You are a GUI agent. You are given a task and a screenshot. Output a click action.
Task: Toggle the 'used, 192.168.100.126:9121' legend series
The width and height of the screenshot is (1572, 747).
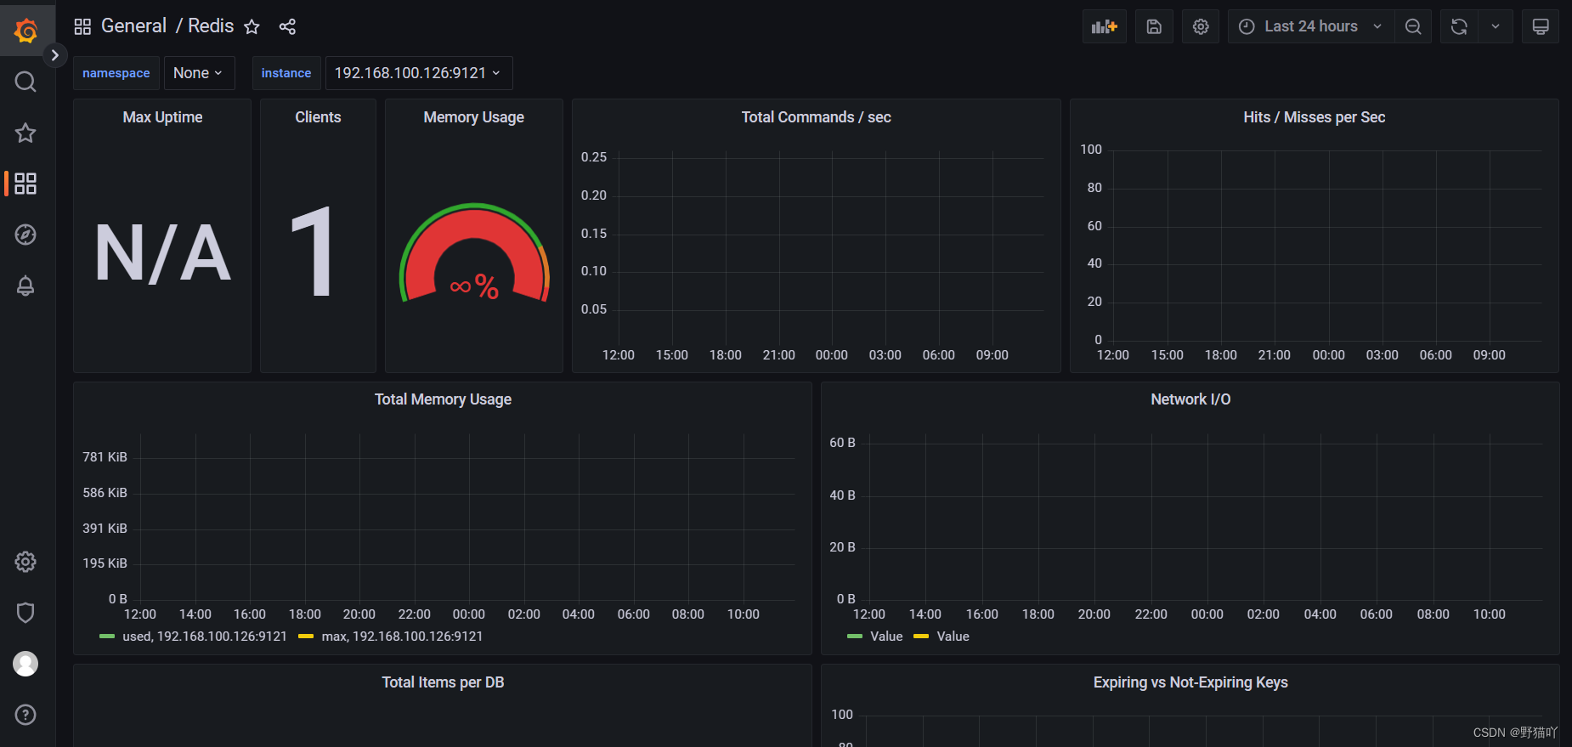point(205,637)
